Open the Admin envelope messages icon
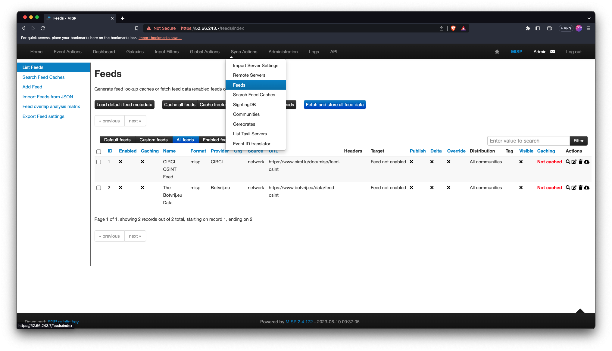Image resolution: width=612 pixels, height=351 pixels. coord(553,52)
